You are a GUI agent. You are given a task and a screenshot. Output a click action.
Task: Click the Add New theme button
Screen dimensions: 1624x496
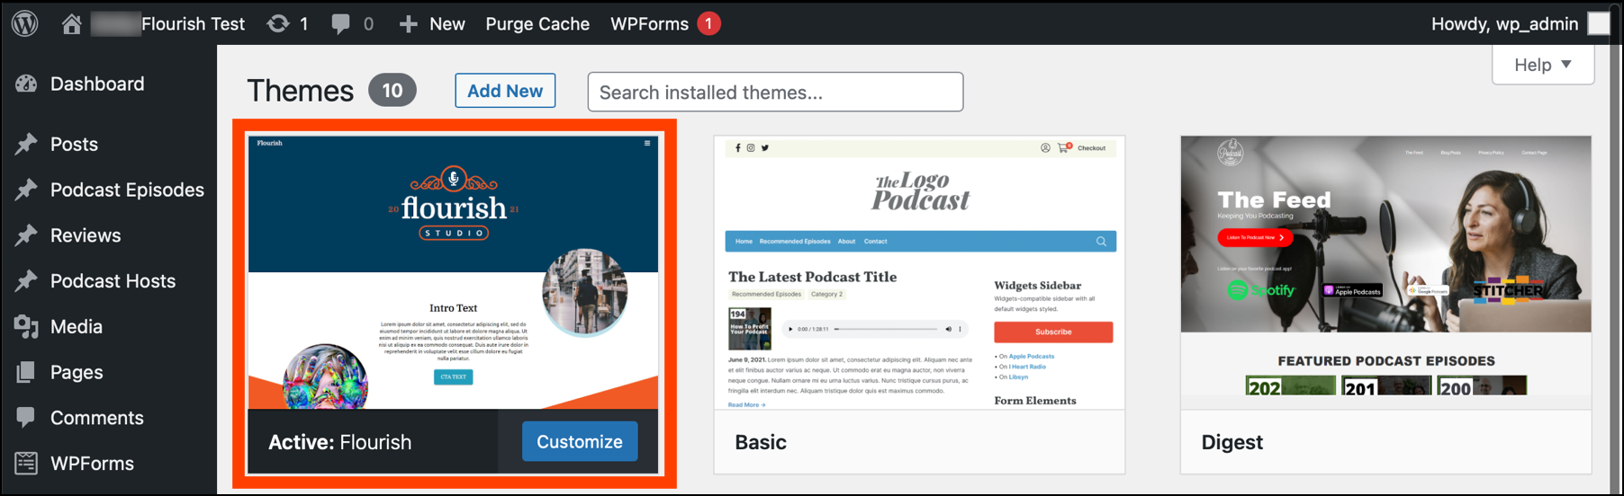tap(505, 91)
